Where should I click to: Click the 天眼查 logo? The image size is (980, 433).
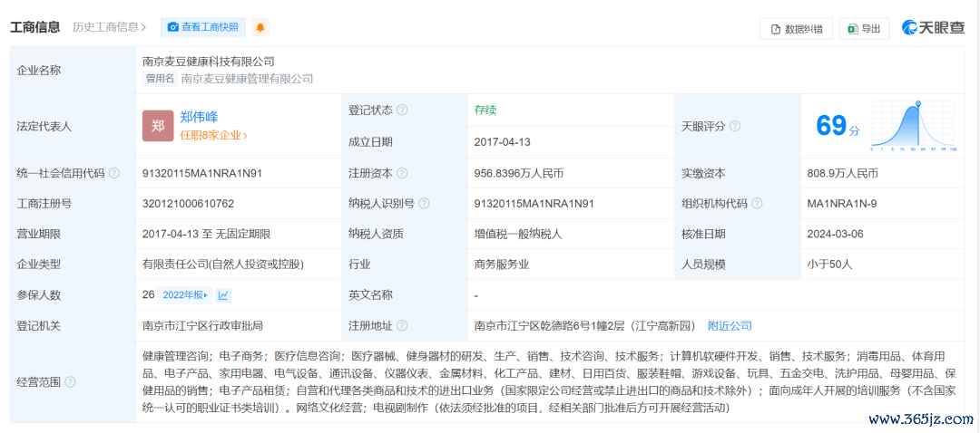(933, 27)
